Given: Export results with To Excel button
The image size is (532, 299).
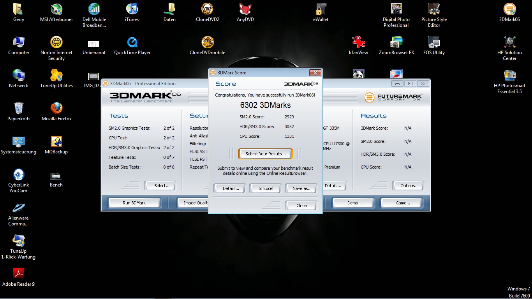Looking at the screenshot, I should pyautogui.click(x=265, y=188).
